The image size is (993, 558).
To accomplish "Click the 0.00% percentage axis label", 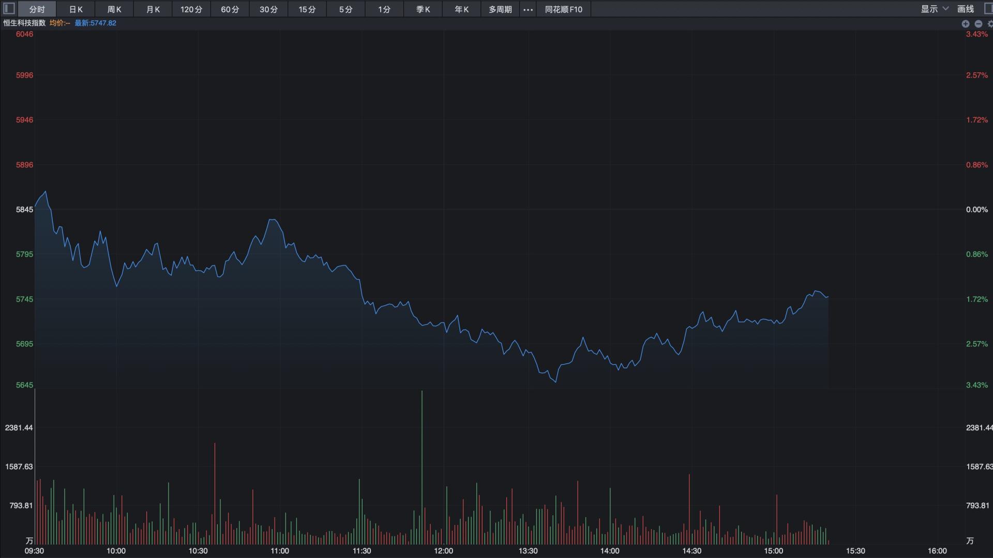I will pos(976,209).
